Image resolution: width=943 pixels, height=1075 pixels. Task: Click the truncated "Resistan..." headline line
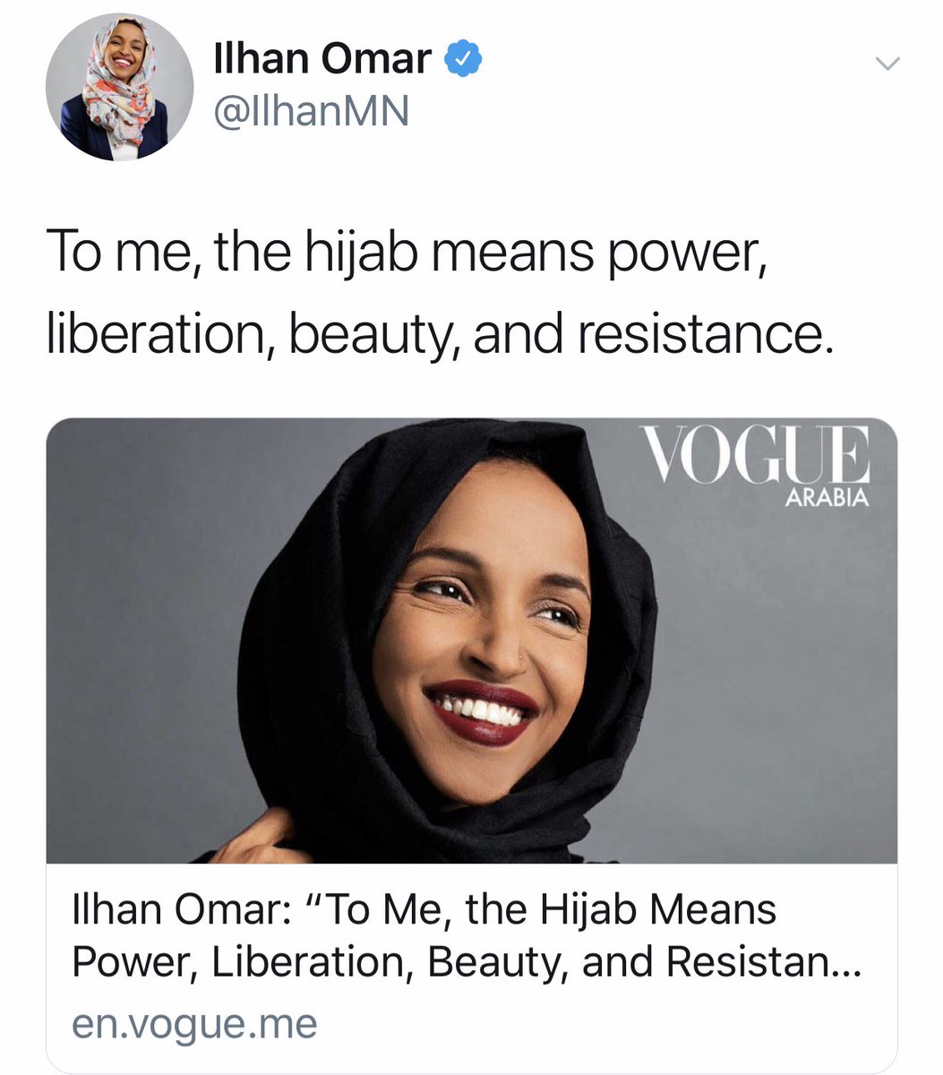point(465,961)
